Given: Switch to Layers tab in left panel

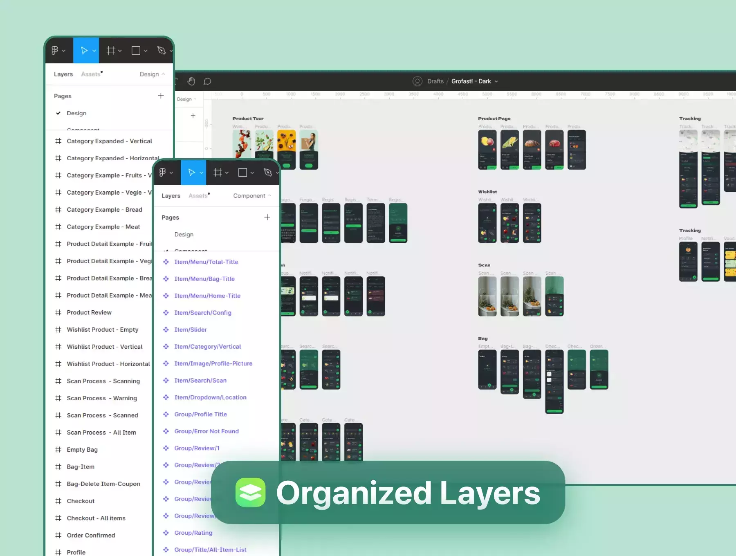Looking at the screenshot, I should (x=63, y=74).
